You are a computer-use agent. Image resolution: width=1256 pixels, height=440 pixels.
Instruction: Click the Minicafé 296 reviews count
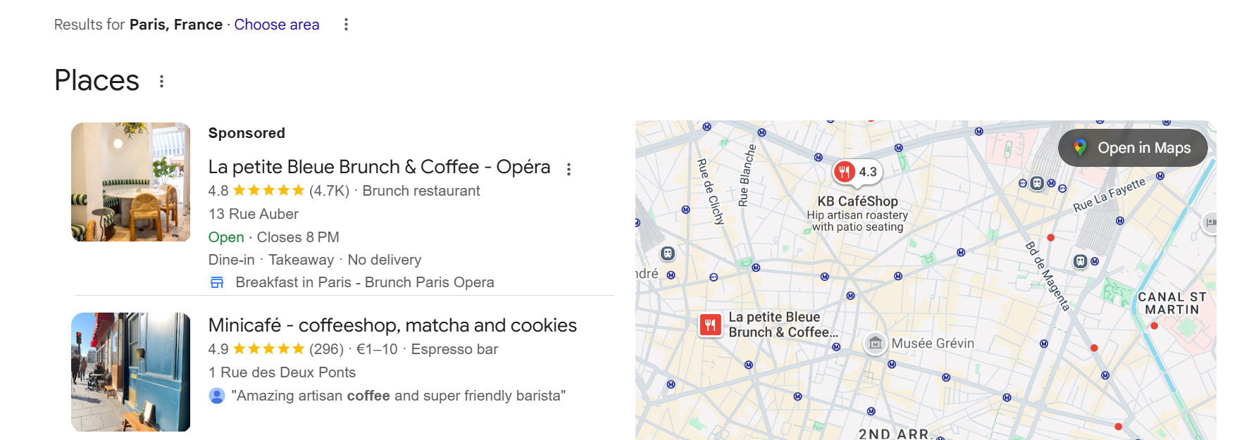tap(326, 349)
